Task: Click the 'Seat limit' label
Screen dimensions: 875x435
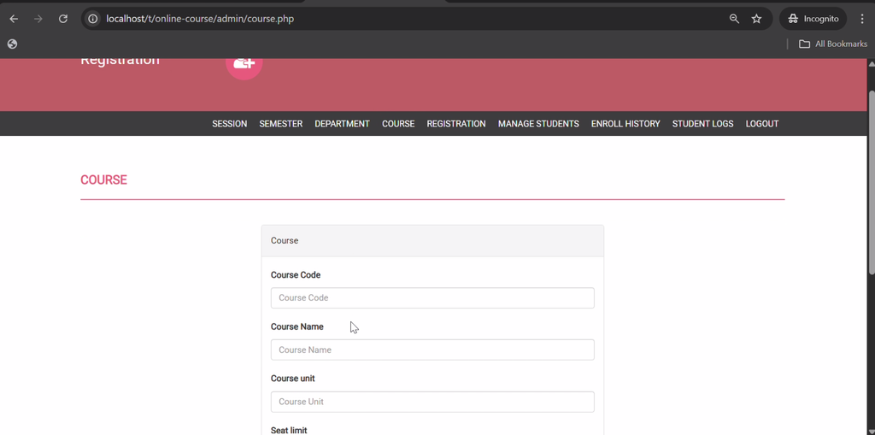Action: click(289, 431)
